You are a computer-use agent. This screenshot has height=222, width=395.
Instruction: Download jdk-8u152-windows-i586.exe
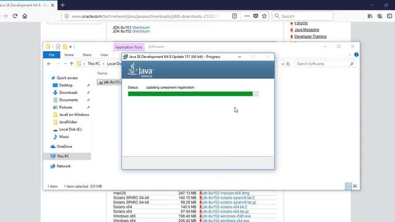click(227, 216)
